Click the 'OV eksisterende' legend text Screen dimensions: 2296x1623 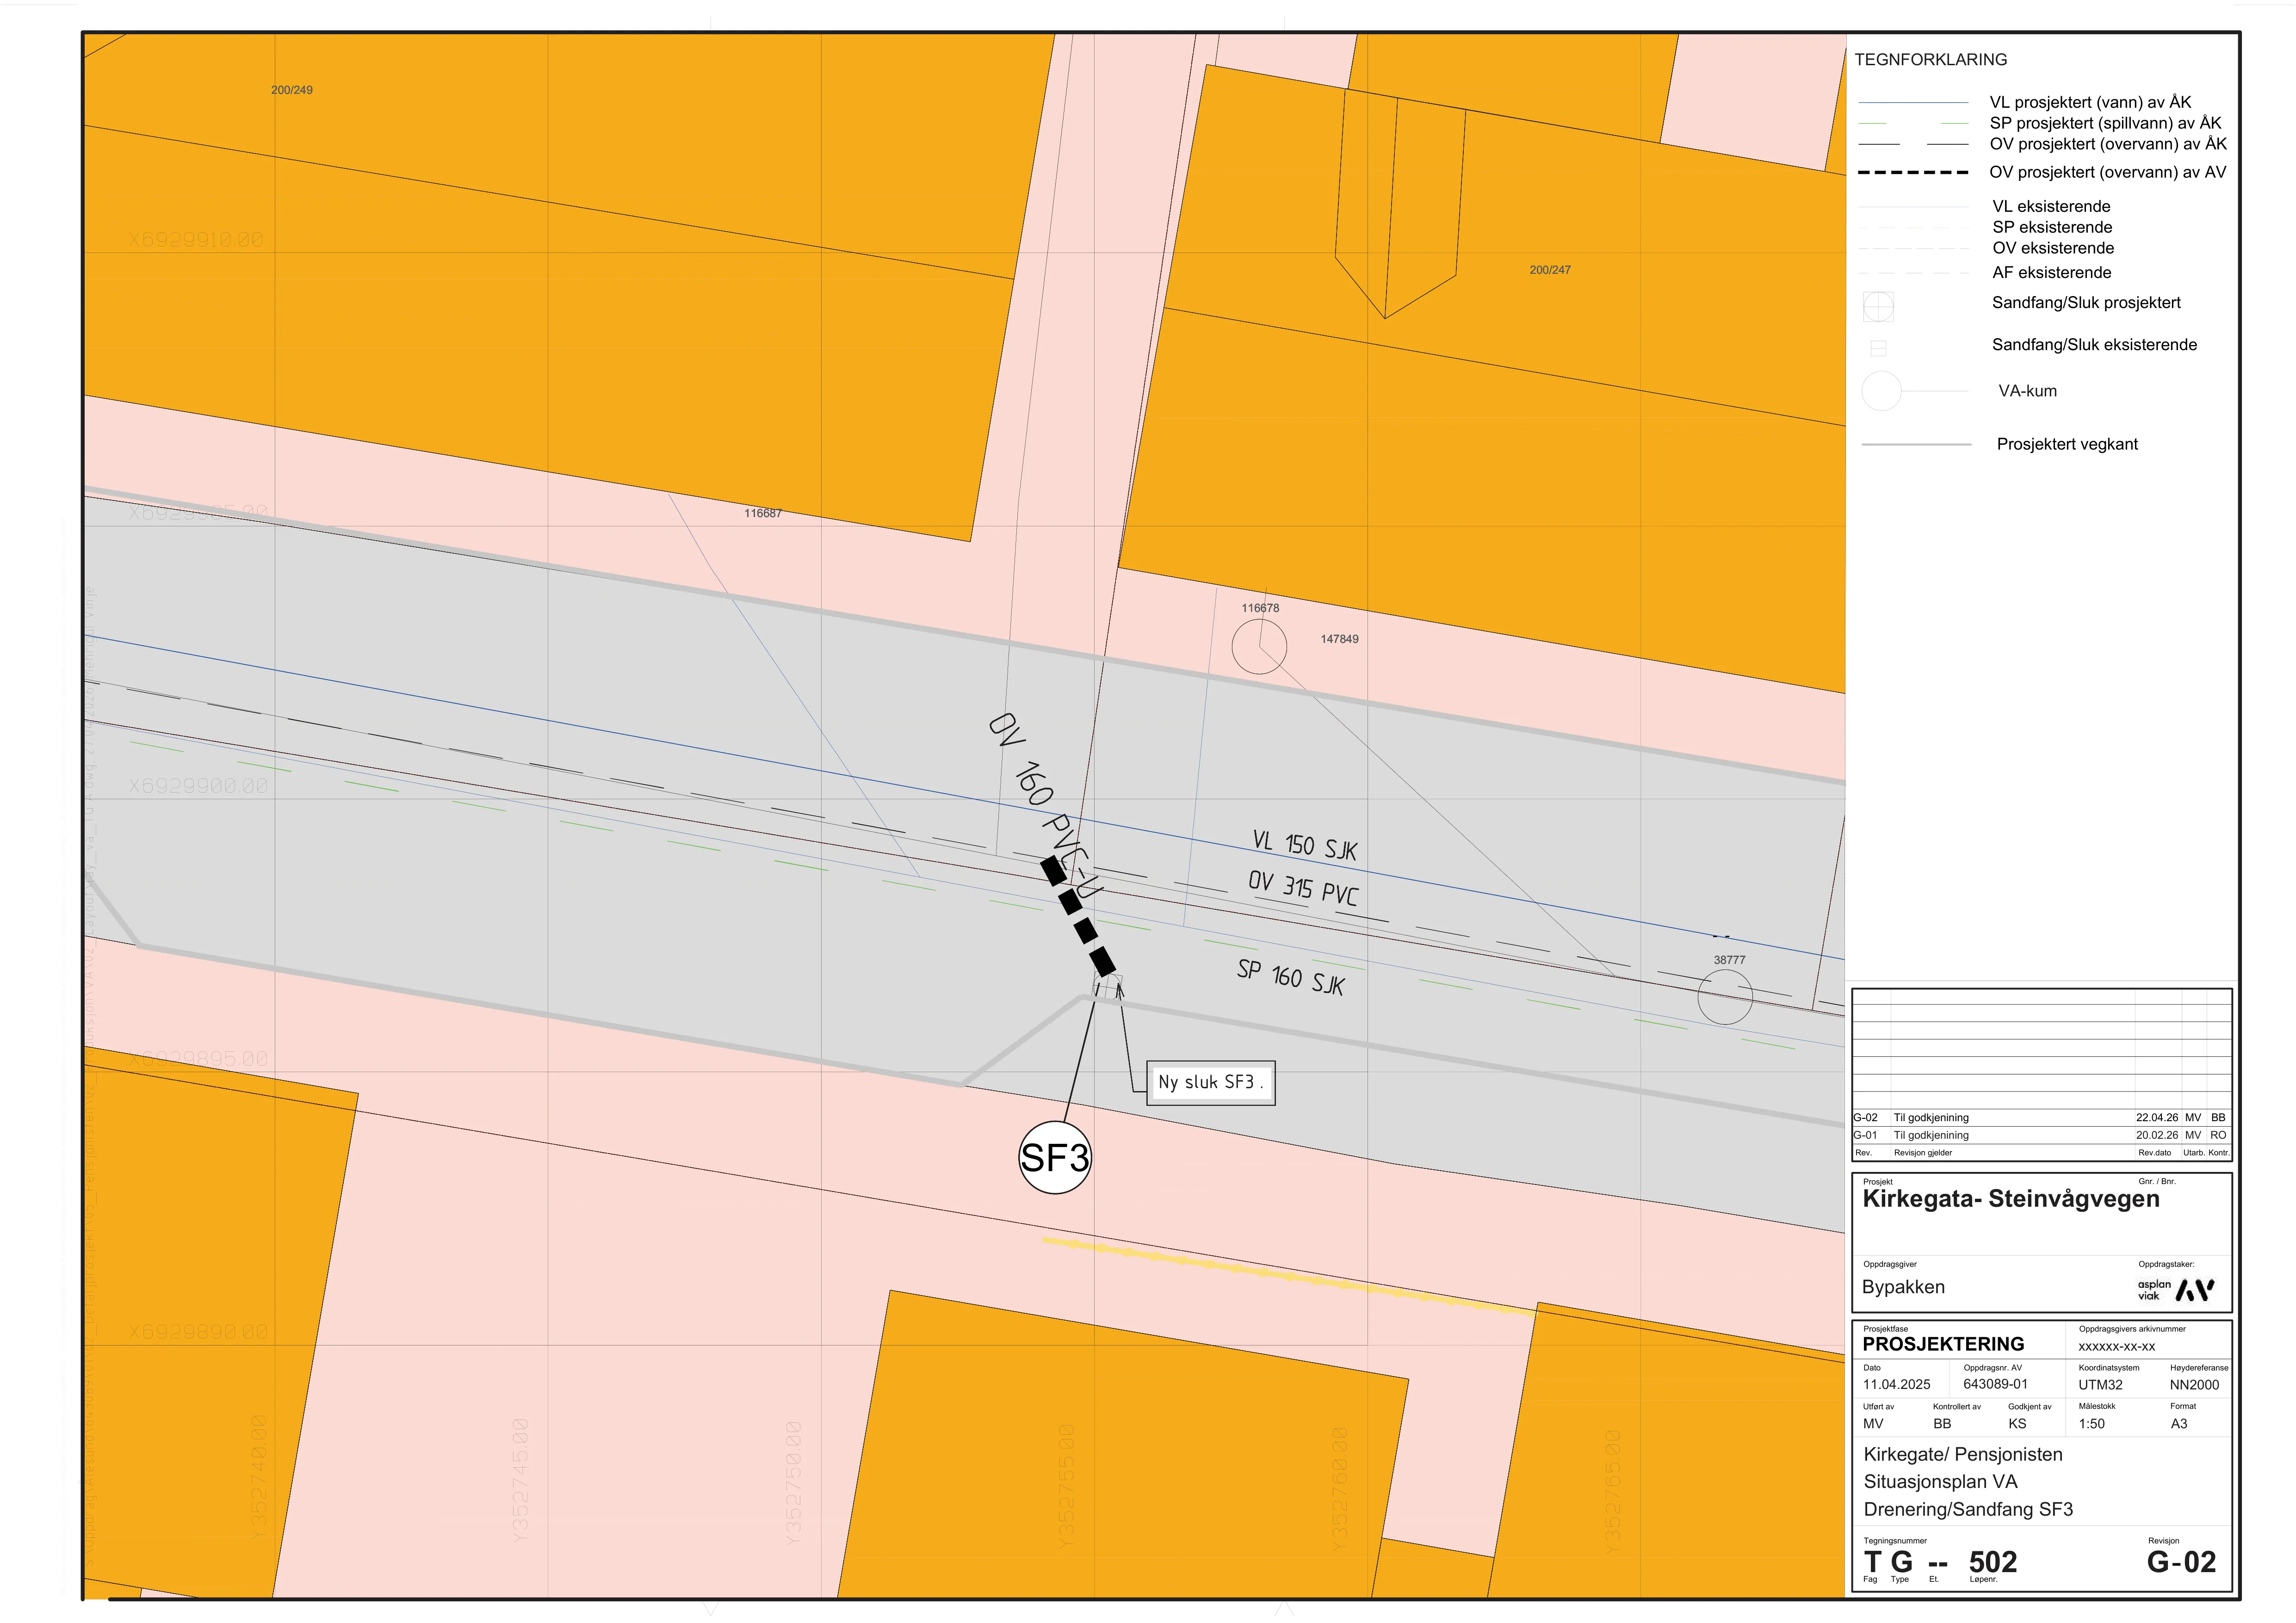click(x=2053, y=248)
